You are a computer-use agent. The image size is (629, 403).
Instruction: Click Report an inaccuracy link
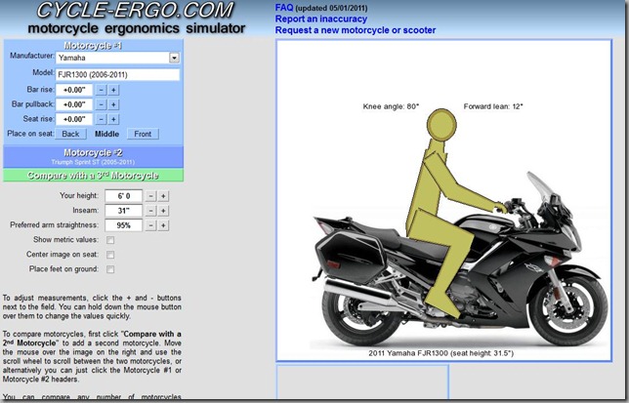click(x=321, y=19)
